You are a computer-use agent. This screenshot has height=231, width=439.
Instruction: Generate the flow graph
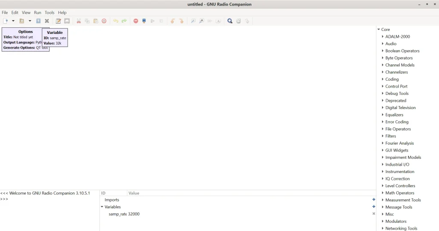point(144,21)
